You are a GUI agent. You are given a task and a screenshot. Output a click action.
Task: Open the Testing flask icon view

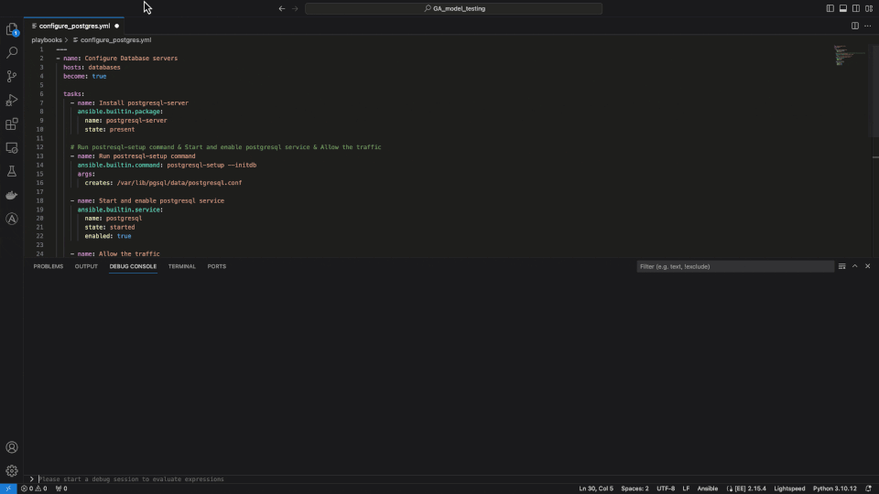12,171
